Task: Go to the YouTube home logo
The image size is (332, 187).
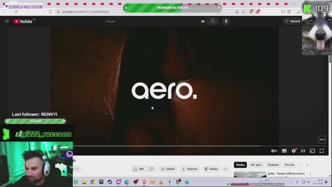Action: coord(23,21)
